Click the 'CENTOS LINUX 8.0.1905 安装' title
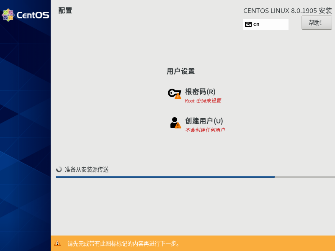Viewport: 335px width, 251px height. pos(288,11)
